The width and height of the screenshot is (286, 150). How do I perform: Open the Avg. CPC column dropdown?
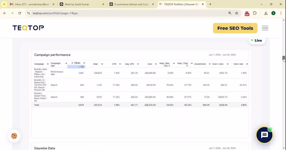(138, 64)
